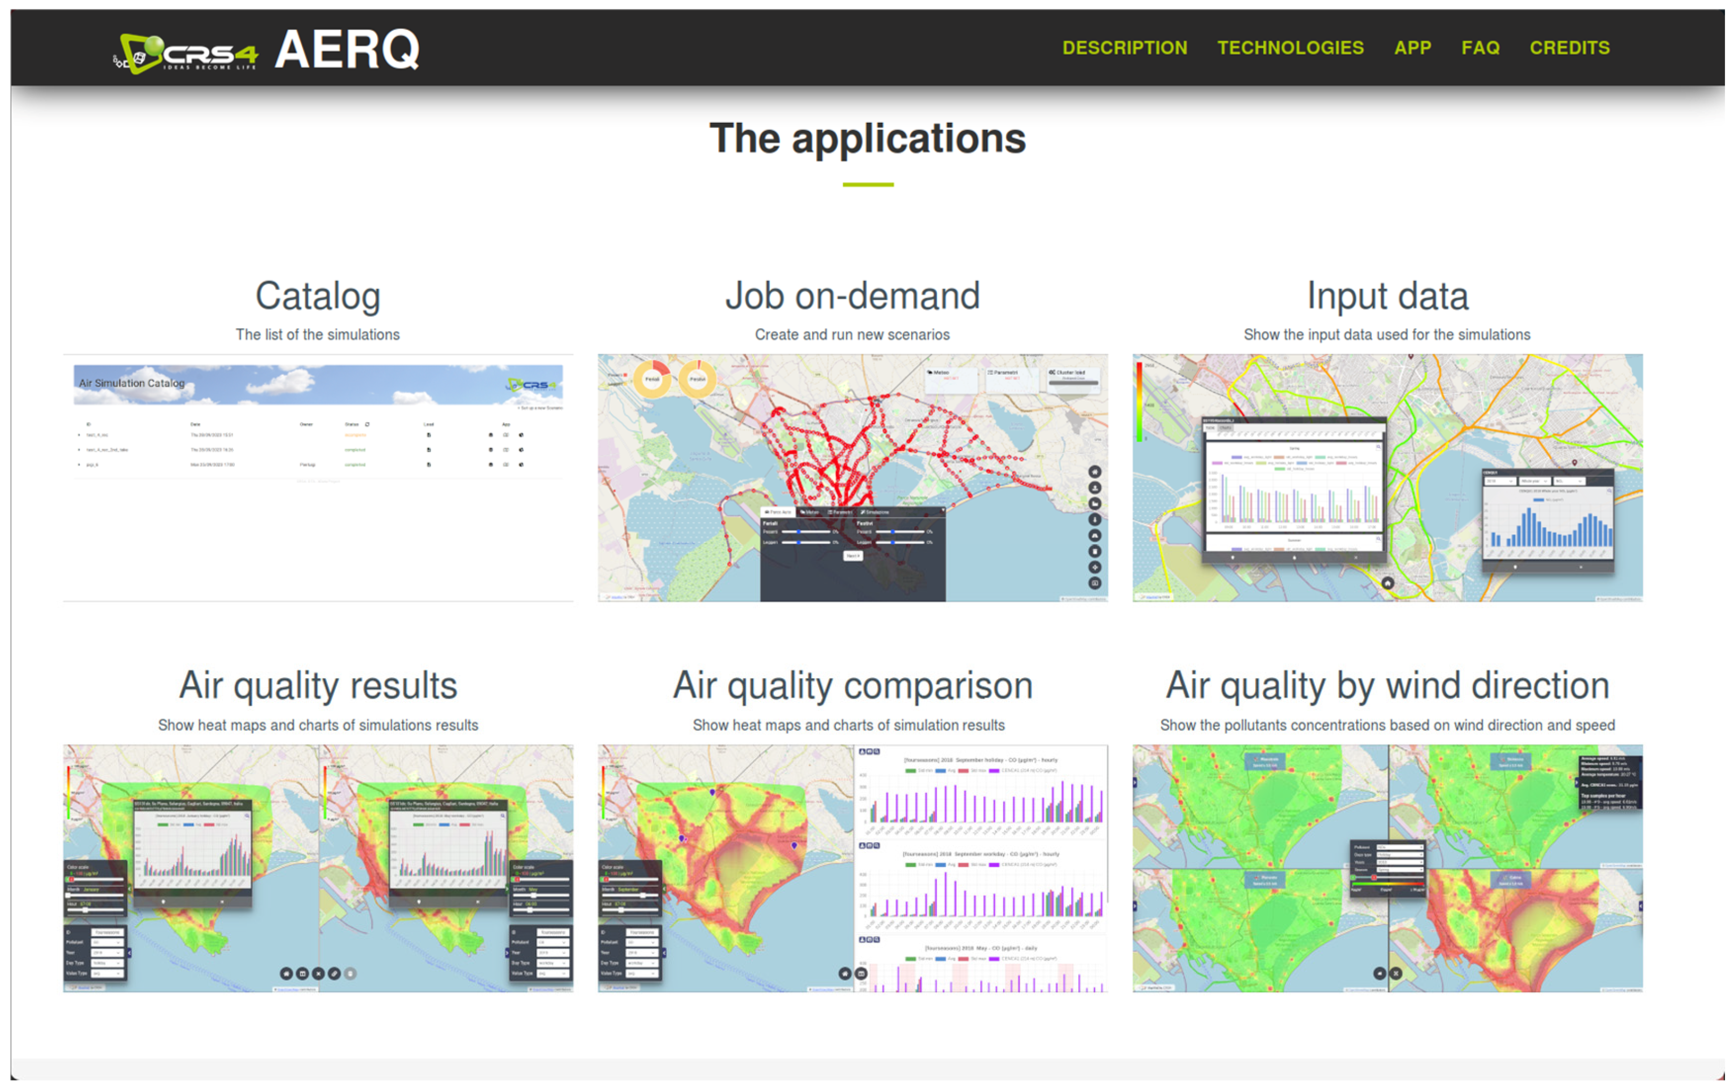
Task: Open Air quality by wind direction thumbnail
Action: pos(1387,868)
